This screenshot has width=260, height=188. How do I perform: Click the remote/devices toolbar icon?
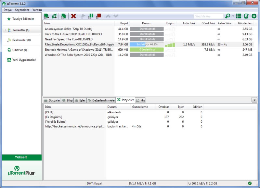pos(246,16)
